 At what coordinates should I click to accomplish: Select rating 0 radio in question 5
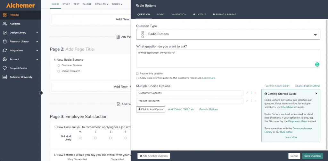pyautogui.click(x=80, y=138)
